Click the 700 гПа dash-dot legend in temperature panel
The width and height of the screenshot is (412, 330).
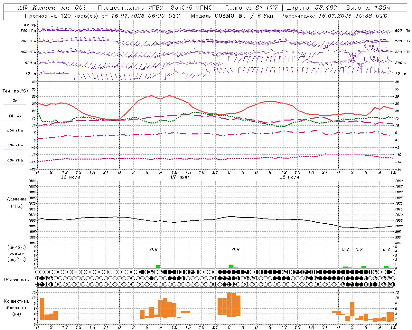(15, 145)
